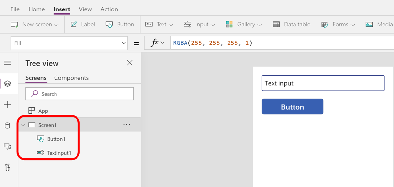Click the Label pencil icon
This screenshot has width=394, height=187.
coord(74,24)
